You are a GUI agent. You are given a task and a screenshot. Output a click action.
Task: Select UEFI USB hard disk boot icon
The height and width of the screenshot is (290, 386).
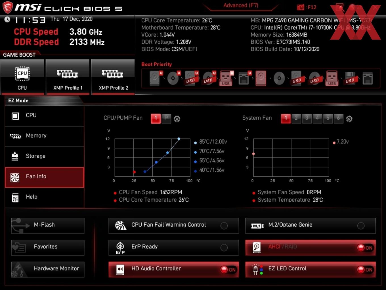point(191,78)
